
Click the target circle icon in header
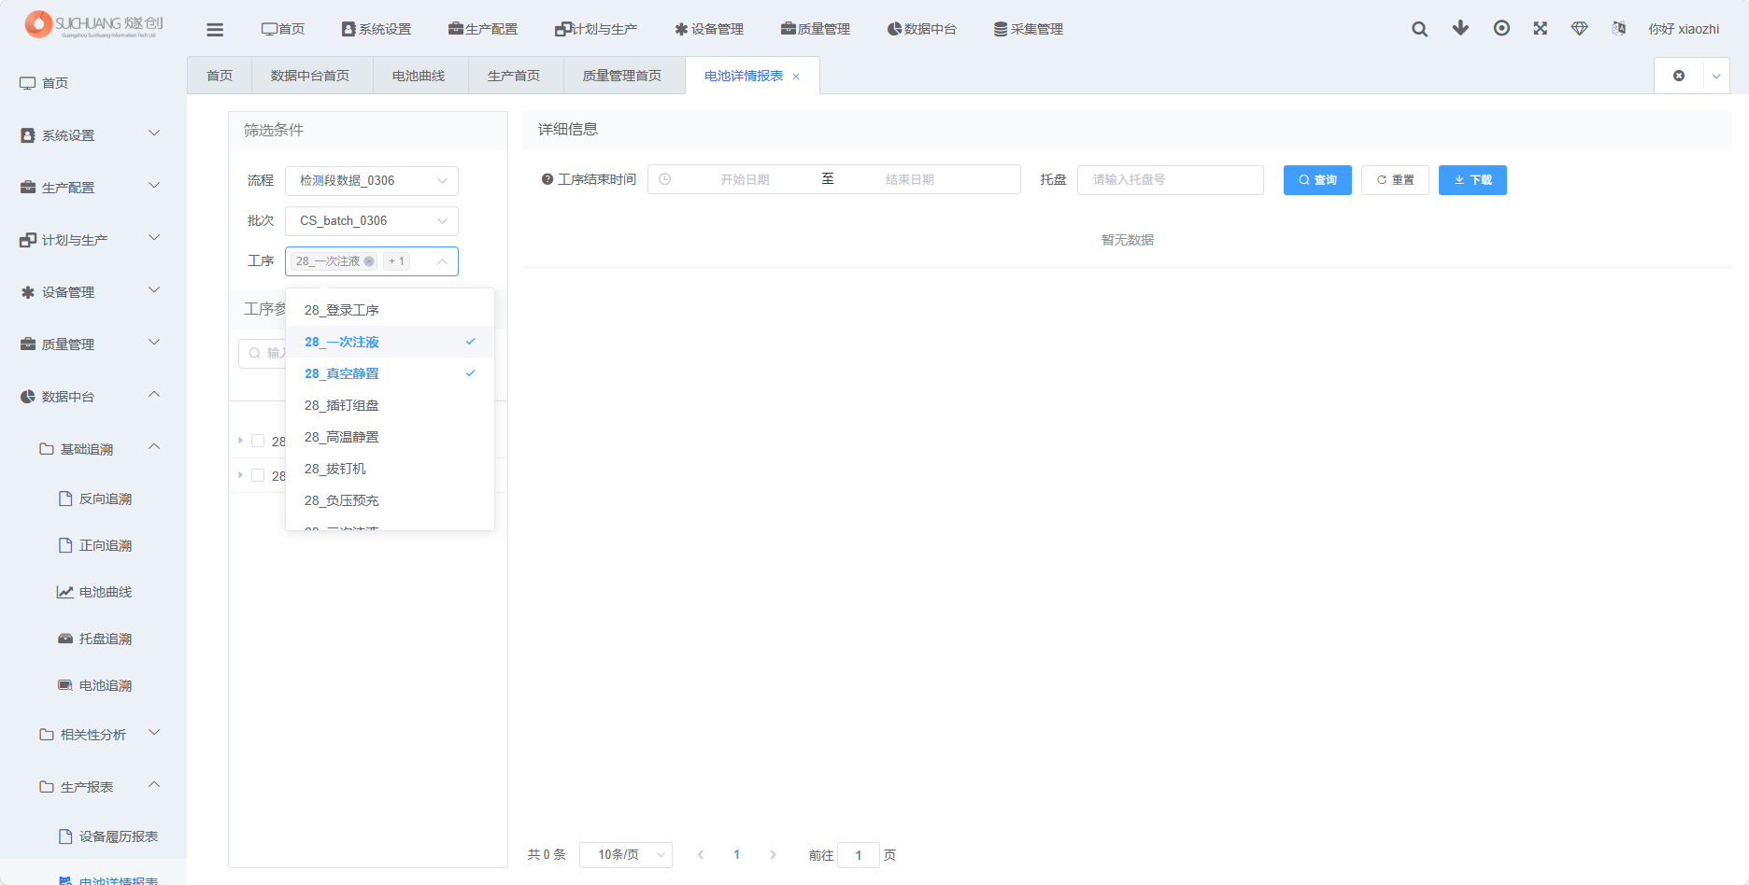[x=1501, y=28]
